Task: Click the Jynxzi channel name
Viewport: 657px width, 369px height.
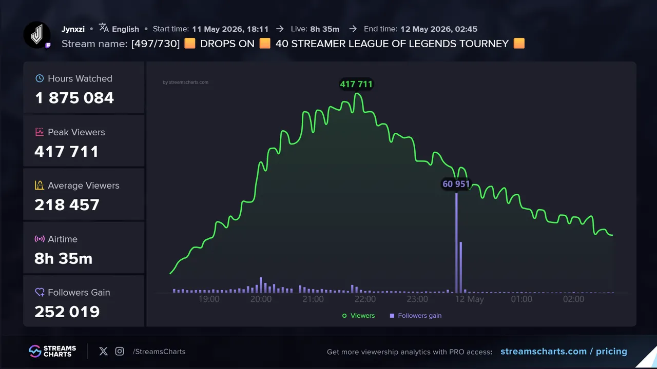Action: (x=73, y=29)
